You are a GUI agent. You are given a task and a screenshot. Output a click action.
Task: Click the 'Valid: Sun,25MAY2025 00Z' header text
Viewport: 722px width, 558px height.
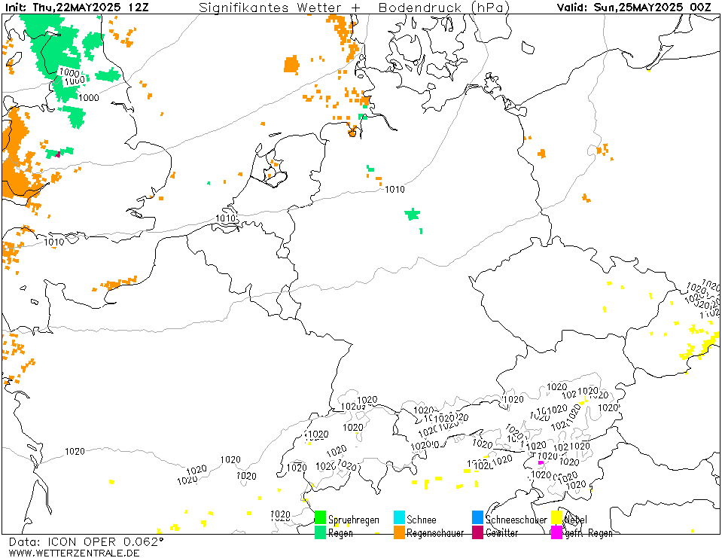(634, 8)
